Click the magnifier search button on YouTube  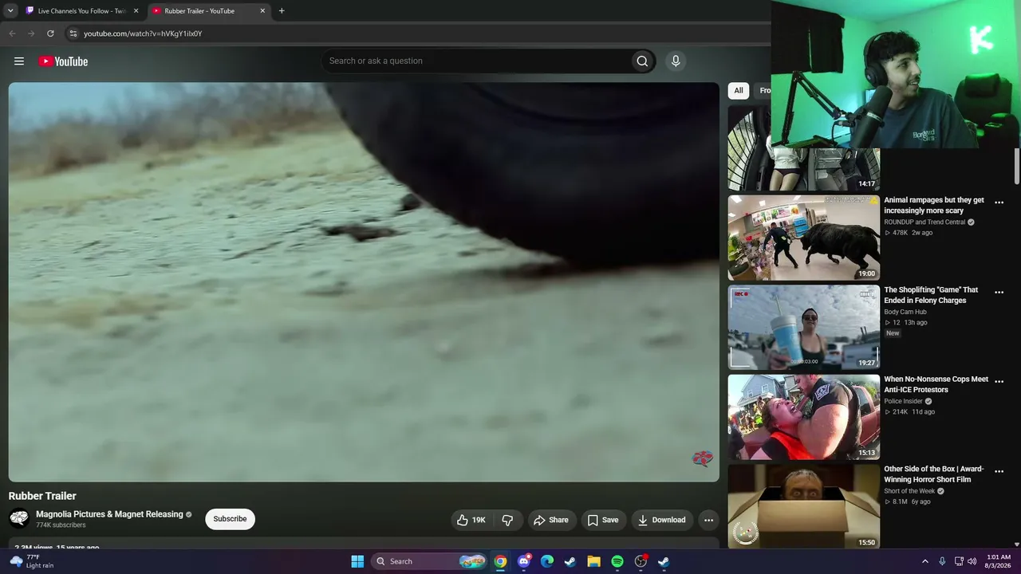pos(642,61)
